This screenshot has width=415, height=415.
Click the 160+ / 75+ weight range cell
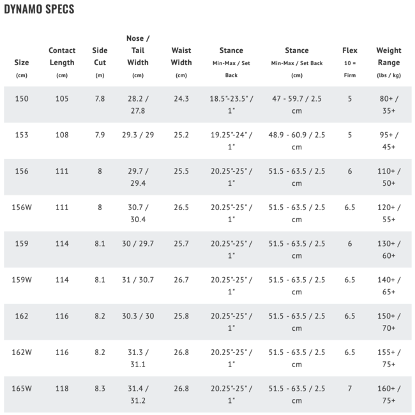click(389, 394)
